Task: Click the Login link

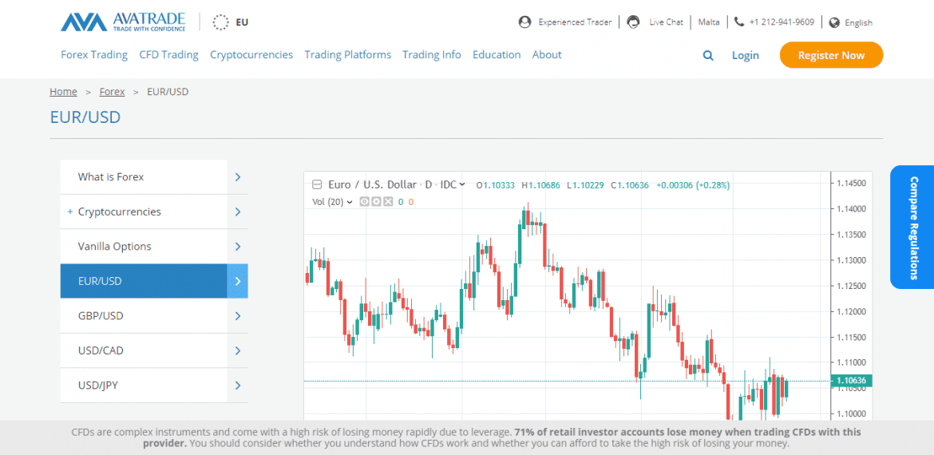Action: pyautogui.click(x=745, y=55)
